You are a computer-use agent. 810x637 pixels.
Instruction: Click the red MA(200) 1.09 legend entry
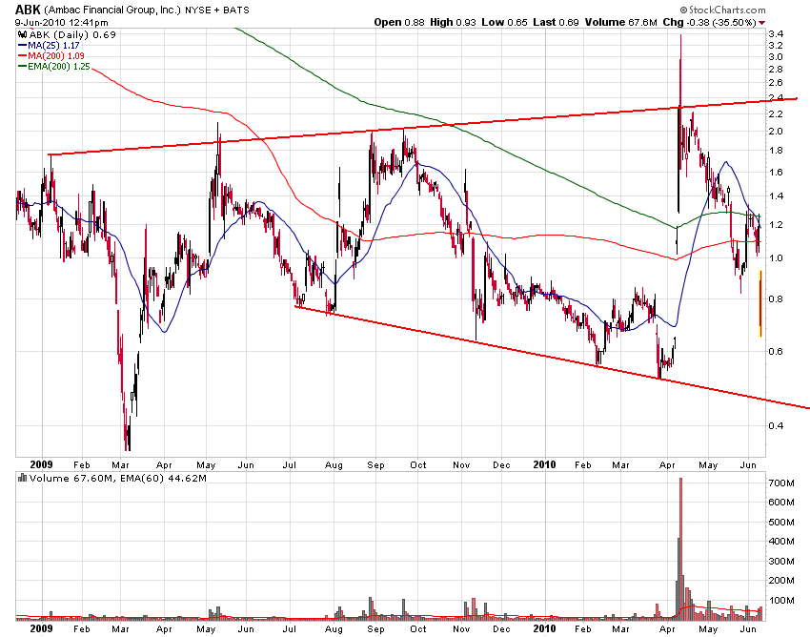pos(51,56)
